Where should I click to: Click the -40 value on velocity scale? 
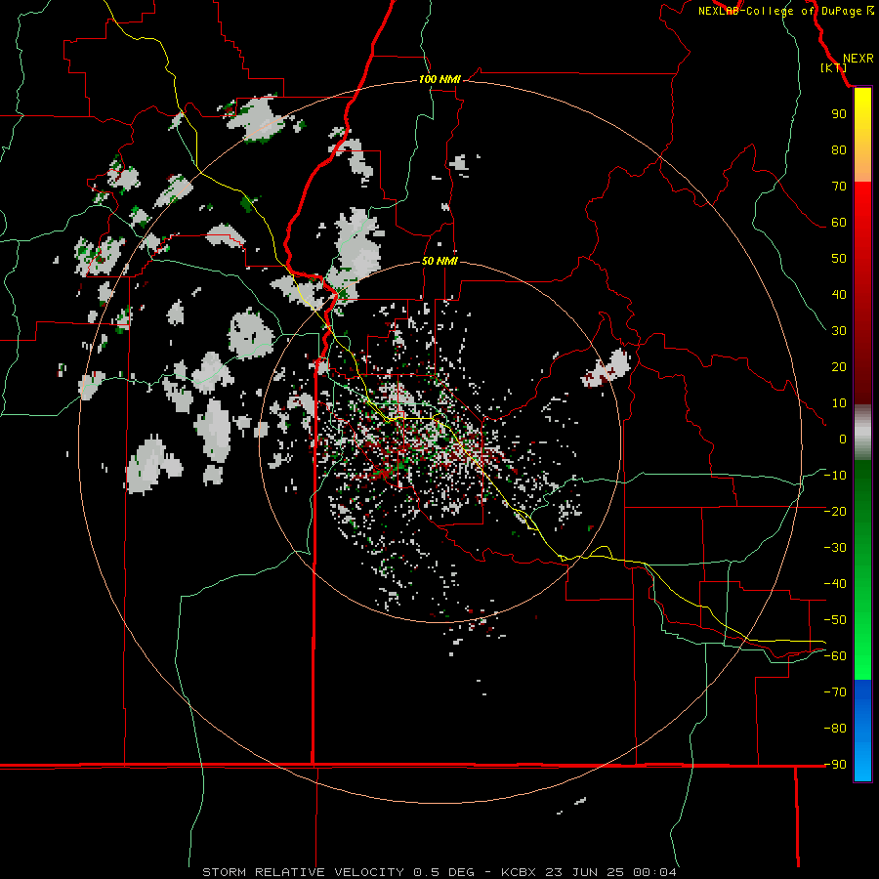[835, 584]
